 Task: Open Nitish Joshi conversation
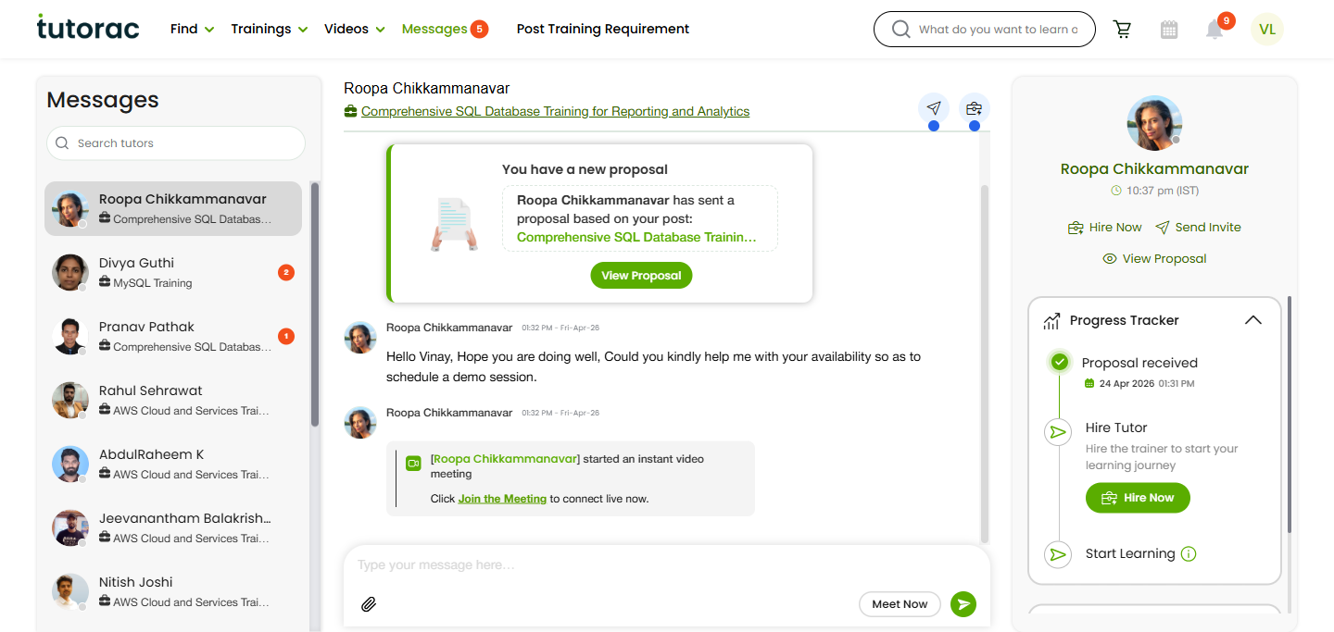173,592
